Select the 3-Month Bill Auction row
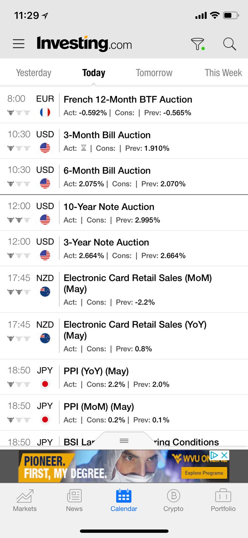The height and width of the screenshot is (538, 248). [x=107, y=135]
